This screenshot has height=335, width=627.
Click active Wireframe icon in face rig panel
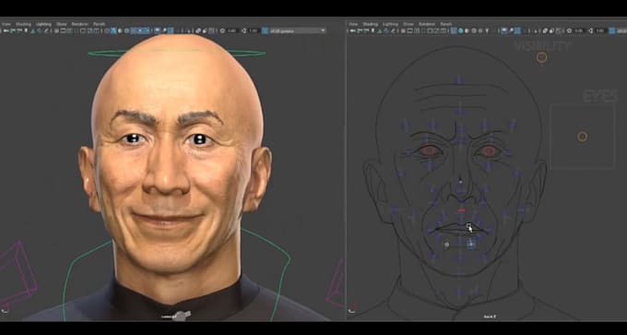[x=454, y=30]
